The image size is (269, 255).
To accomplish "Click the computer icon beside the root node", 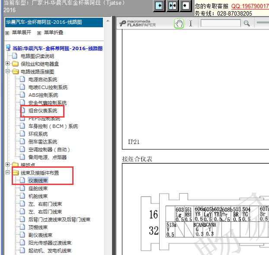I will (x=8, y=48).
